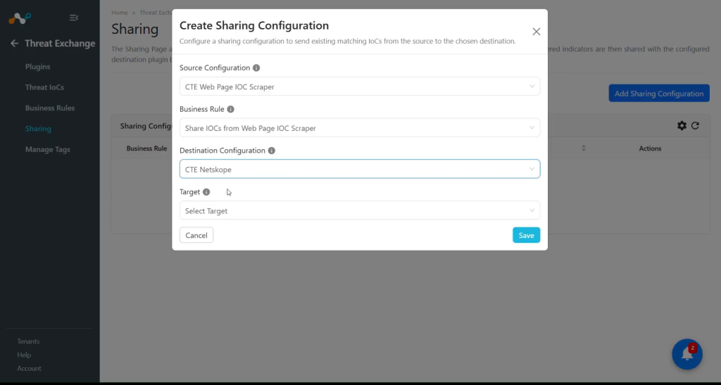
Task: Click the Netskope logo in the sidebar
Action: [x=20, y=18]
